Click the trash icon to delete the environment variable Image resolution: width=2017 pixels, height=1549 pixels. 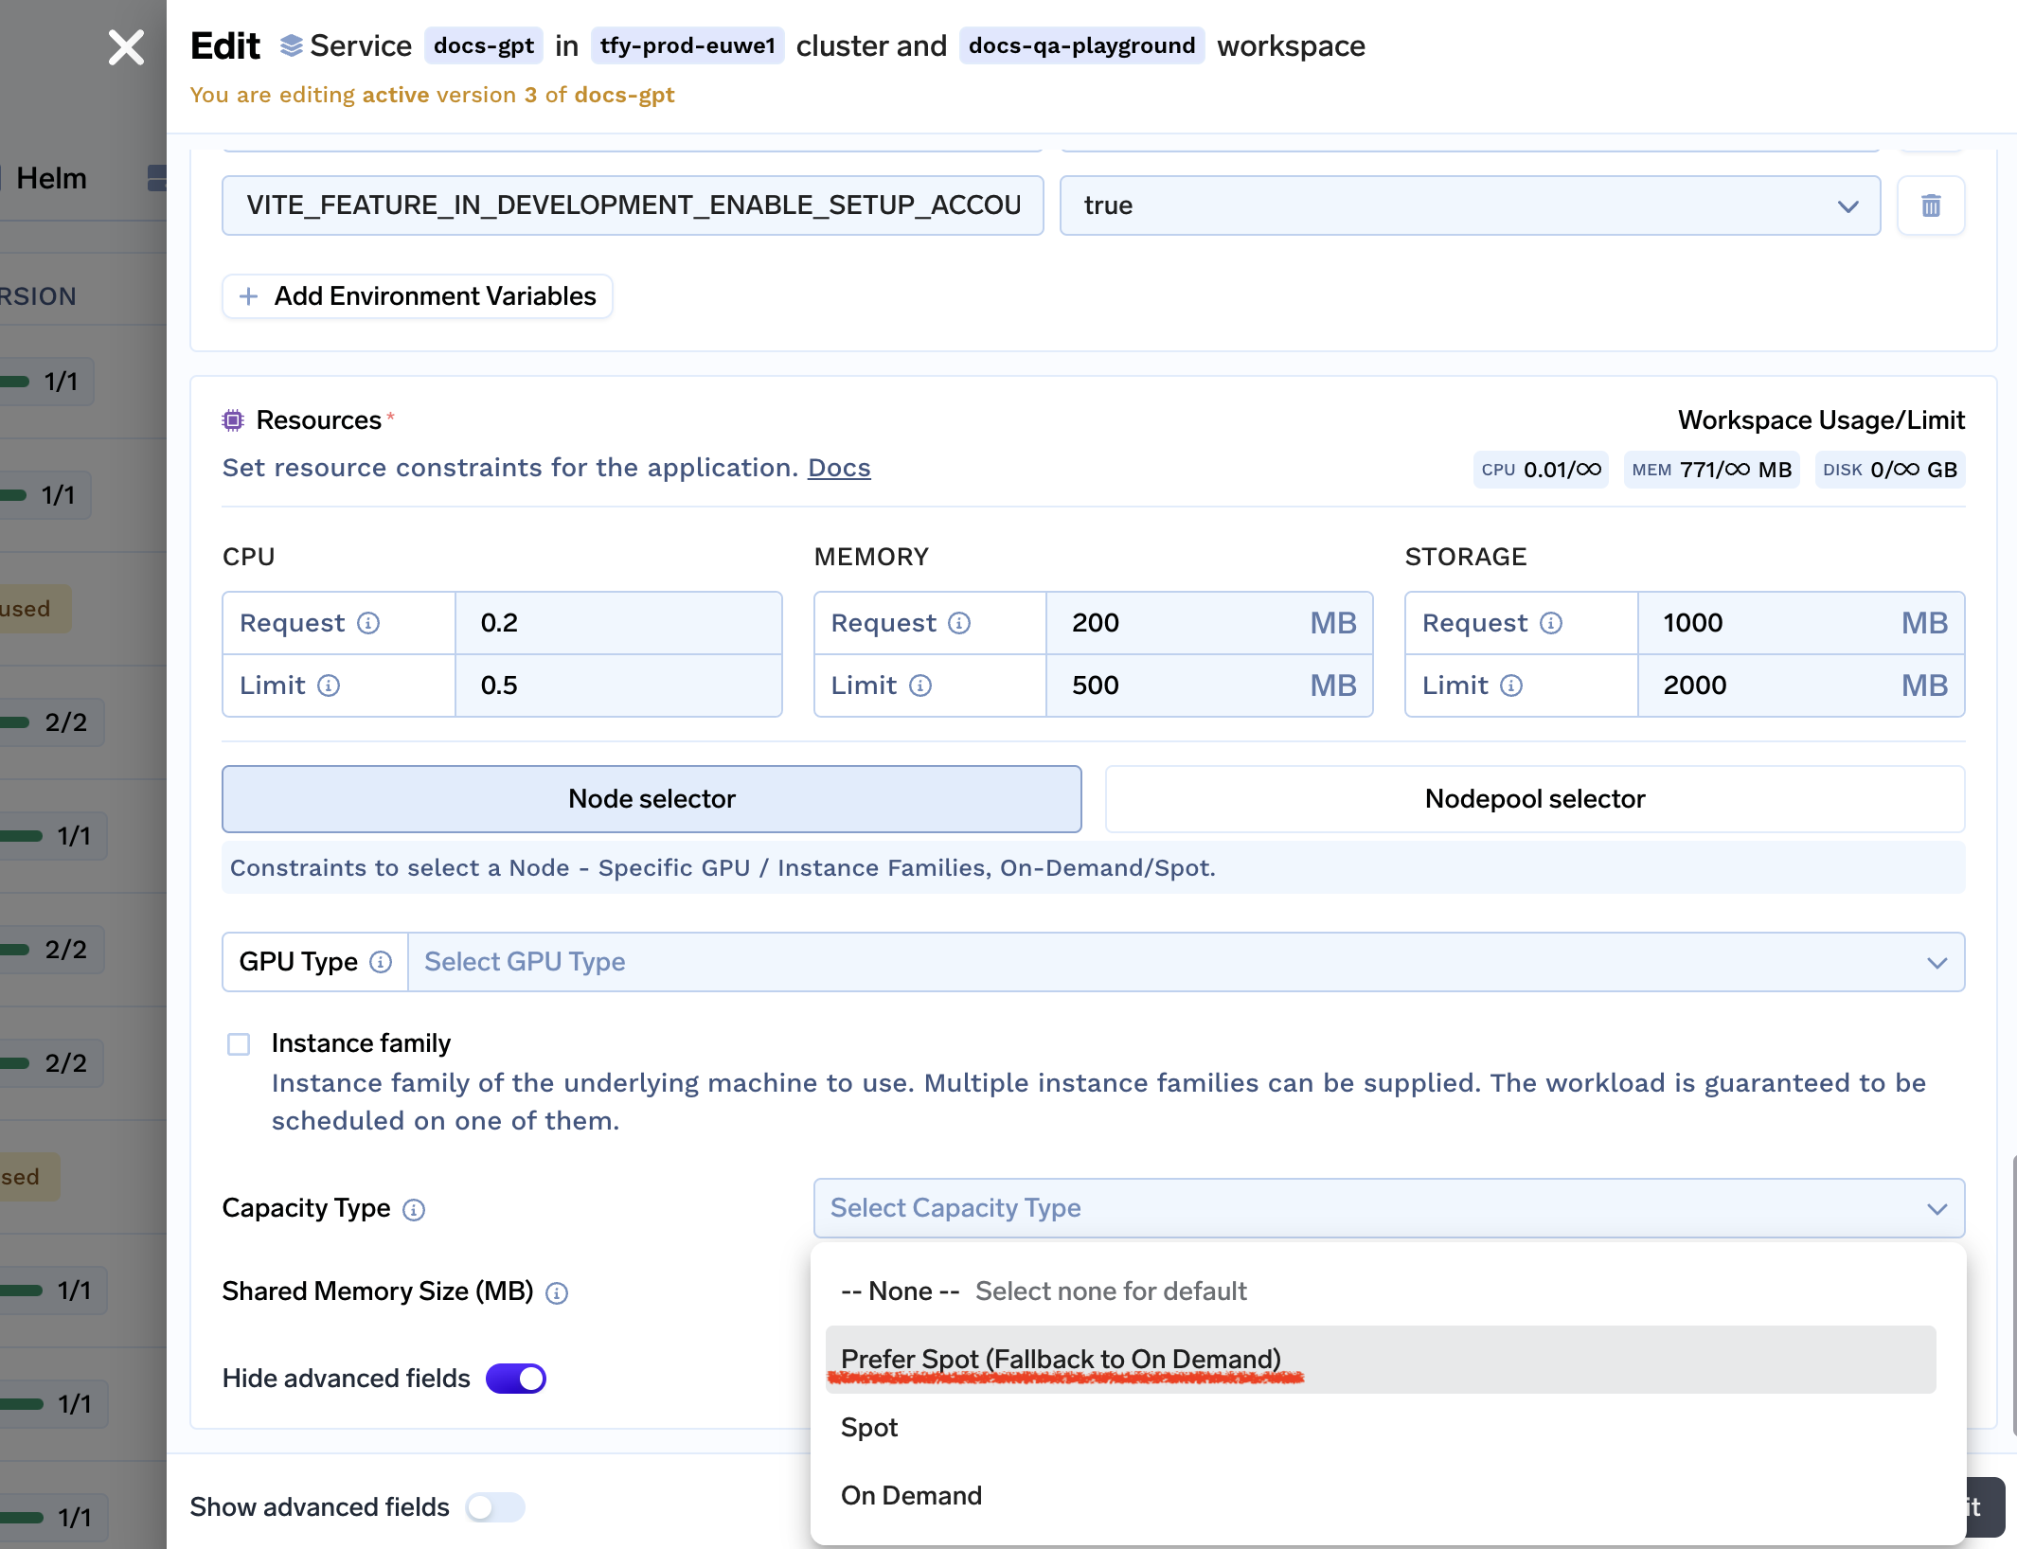tap(1931, 205)
